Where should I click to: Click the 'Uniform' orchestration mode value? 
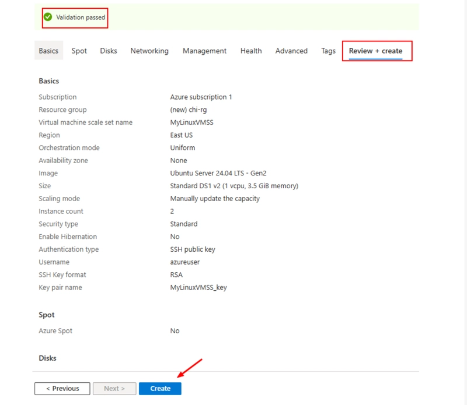tap(183, 148)
